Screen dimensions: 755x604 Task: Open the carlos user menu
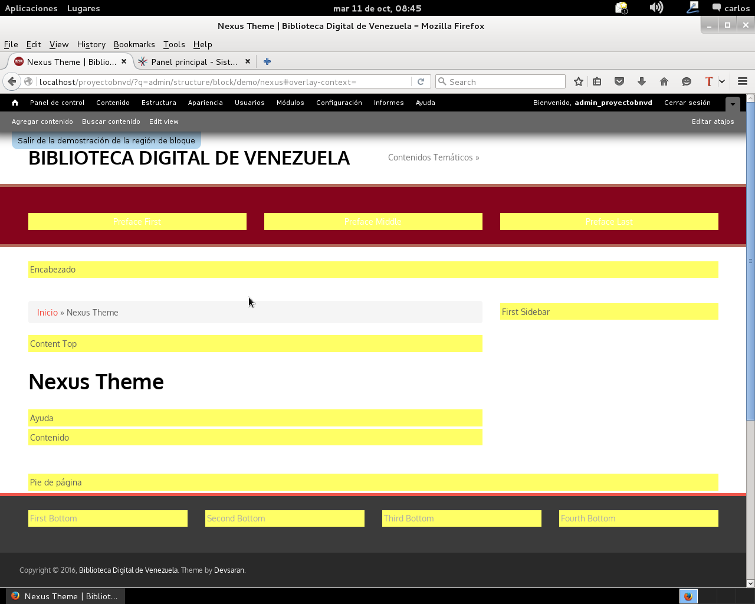(x=731, y=8)
